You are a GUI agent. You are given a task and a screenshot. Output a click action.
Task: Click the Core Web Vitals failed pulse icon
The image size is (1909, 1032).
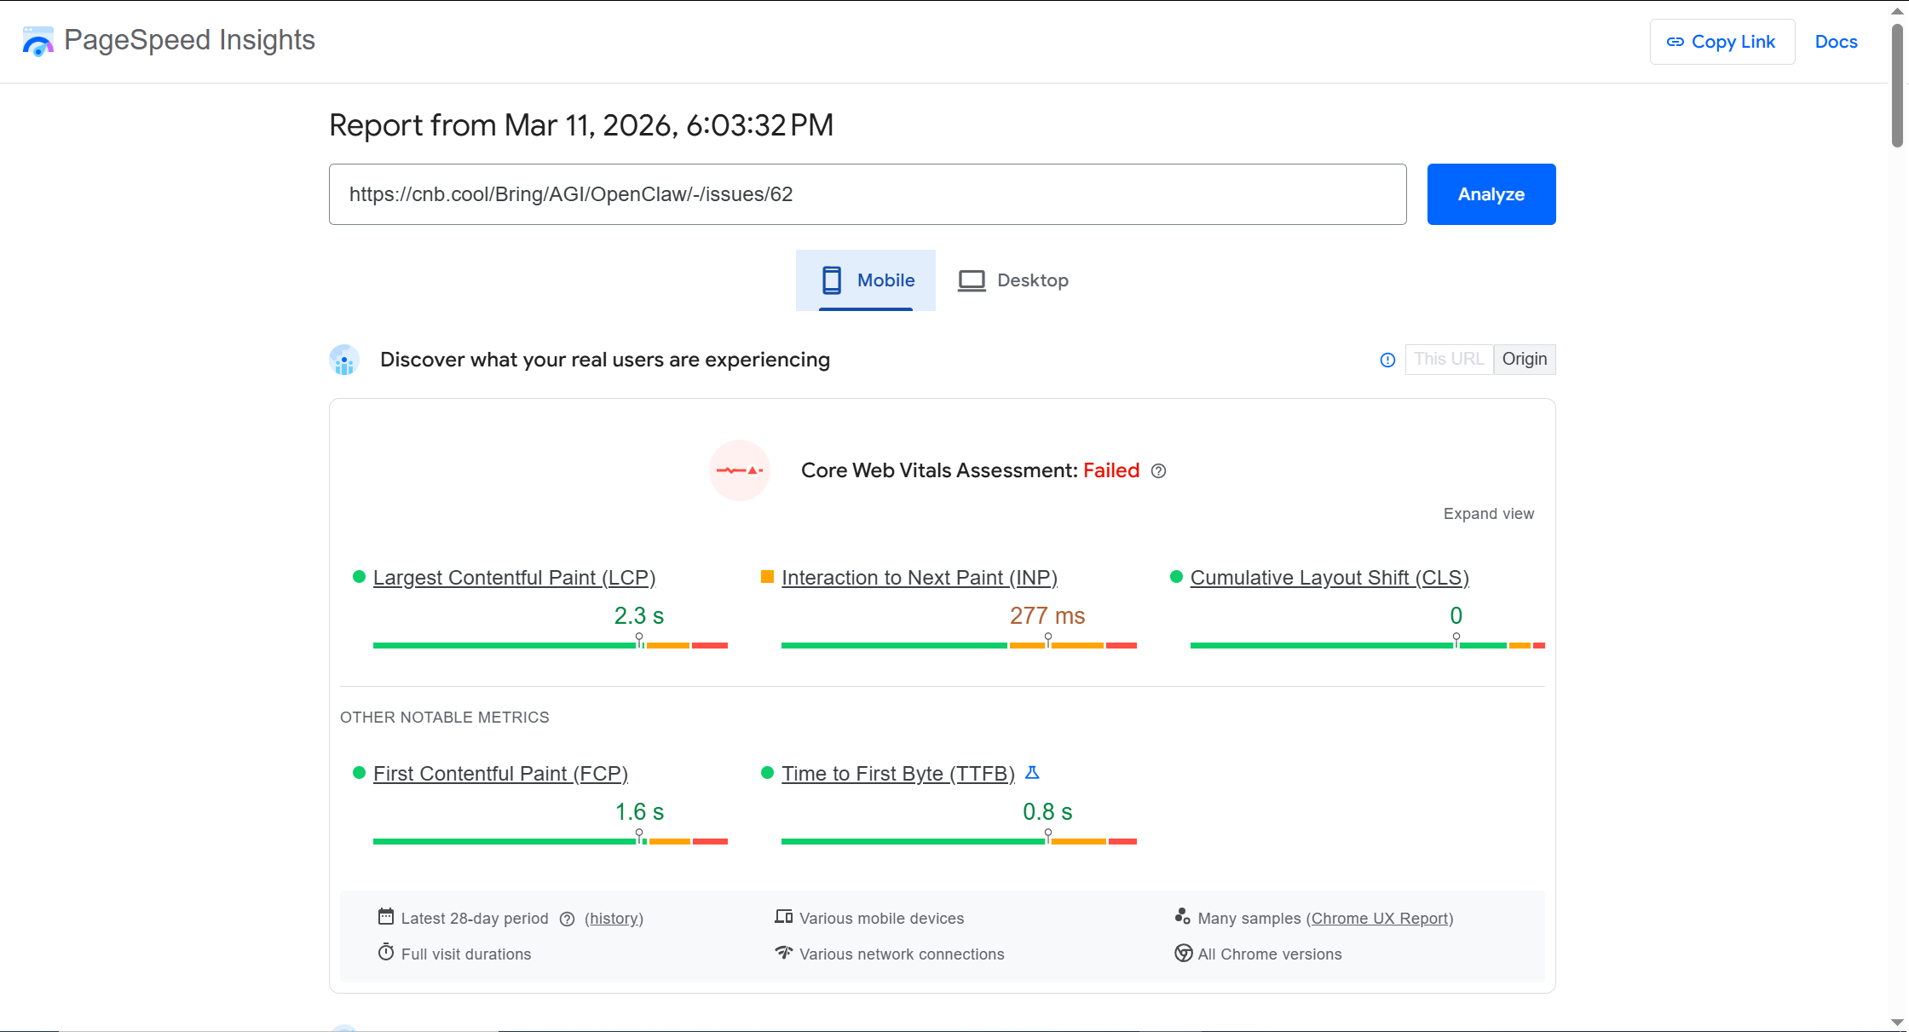[739, 470]
